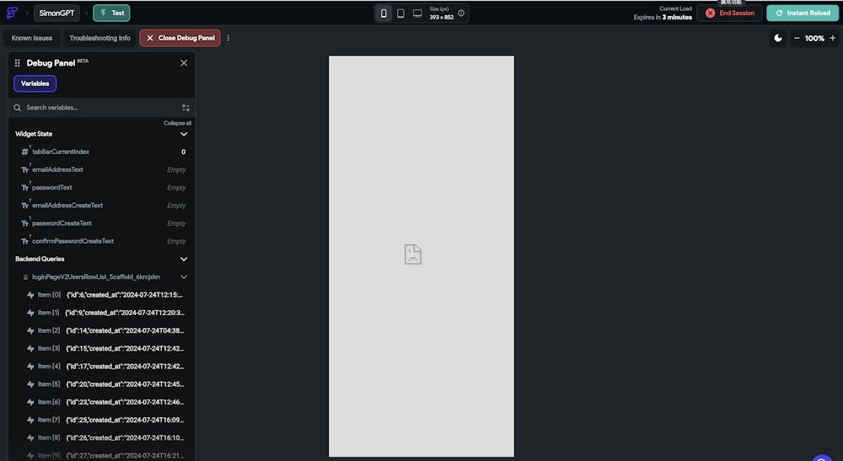Click the passwordText text type icon
The image size is (843, 461).
24,187
